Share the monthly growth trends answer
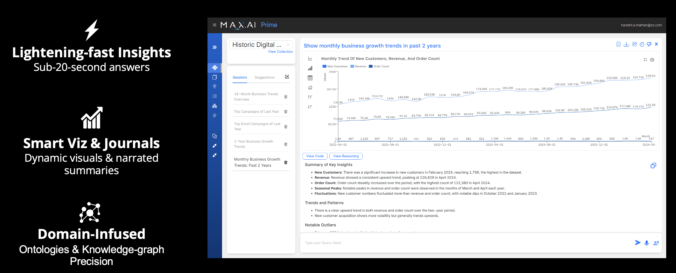The image size is (676, 273). [634, 44]
